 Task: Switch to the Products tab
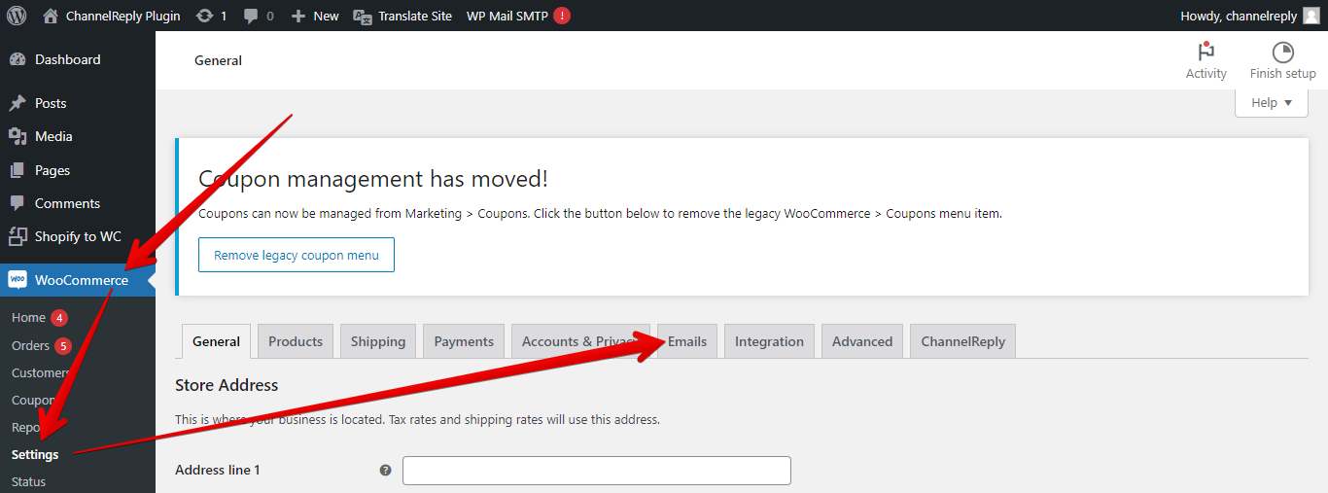(x=296, y=341)
